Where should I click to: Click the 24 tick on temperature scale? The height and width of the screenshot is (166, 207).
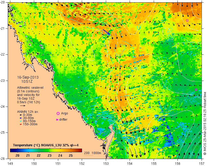tap(60, 156)
